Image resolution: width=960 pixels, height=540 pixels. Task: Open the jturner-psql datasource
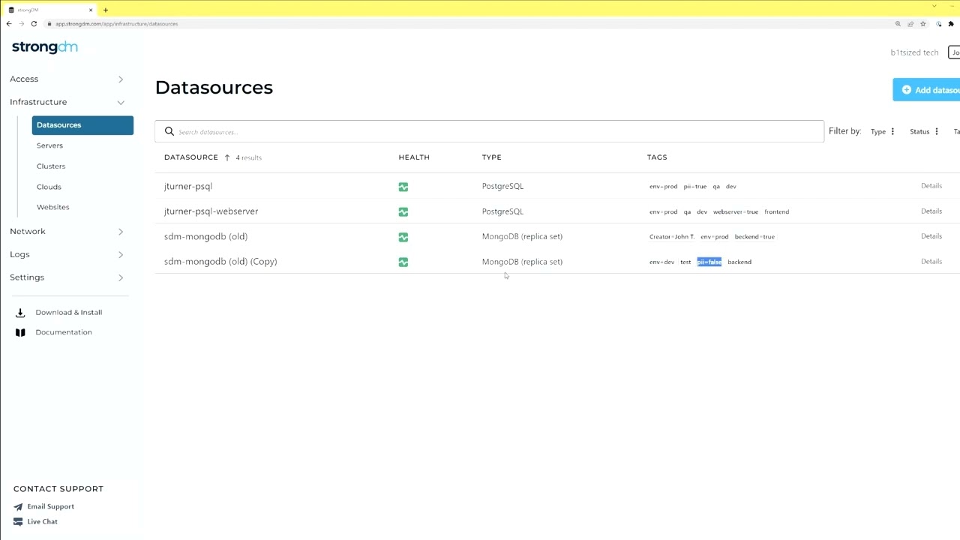pyautogui.click(x=188, y=186)
